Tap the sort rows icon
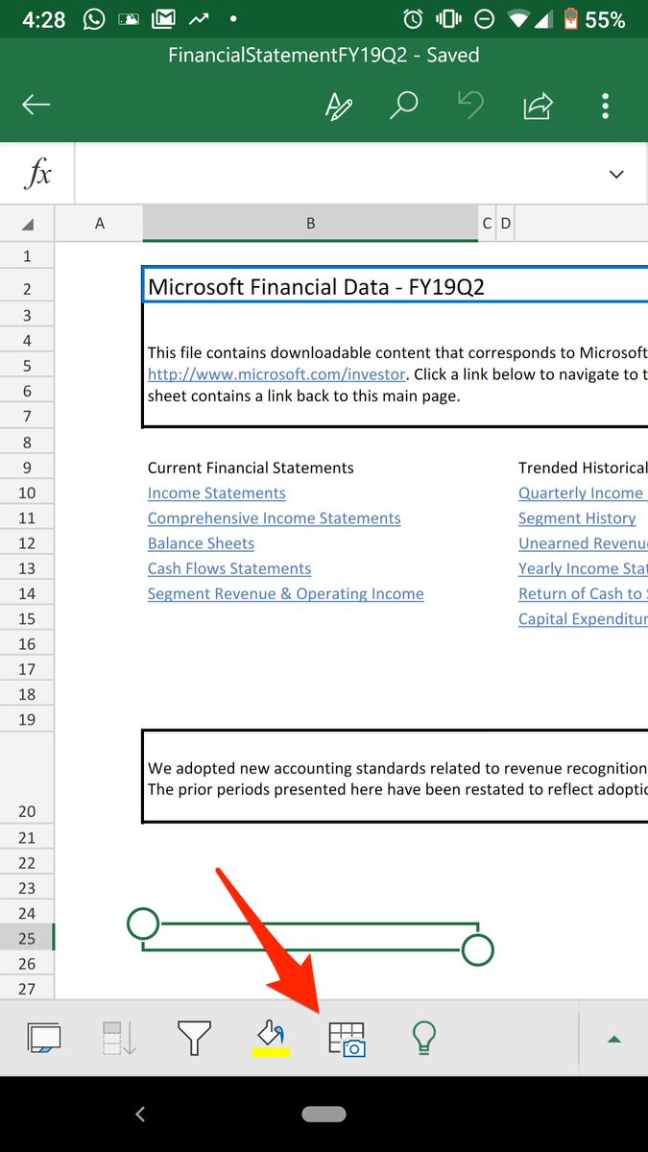 pos(119,1039)
